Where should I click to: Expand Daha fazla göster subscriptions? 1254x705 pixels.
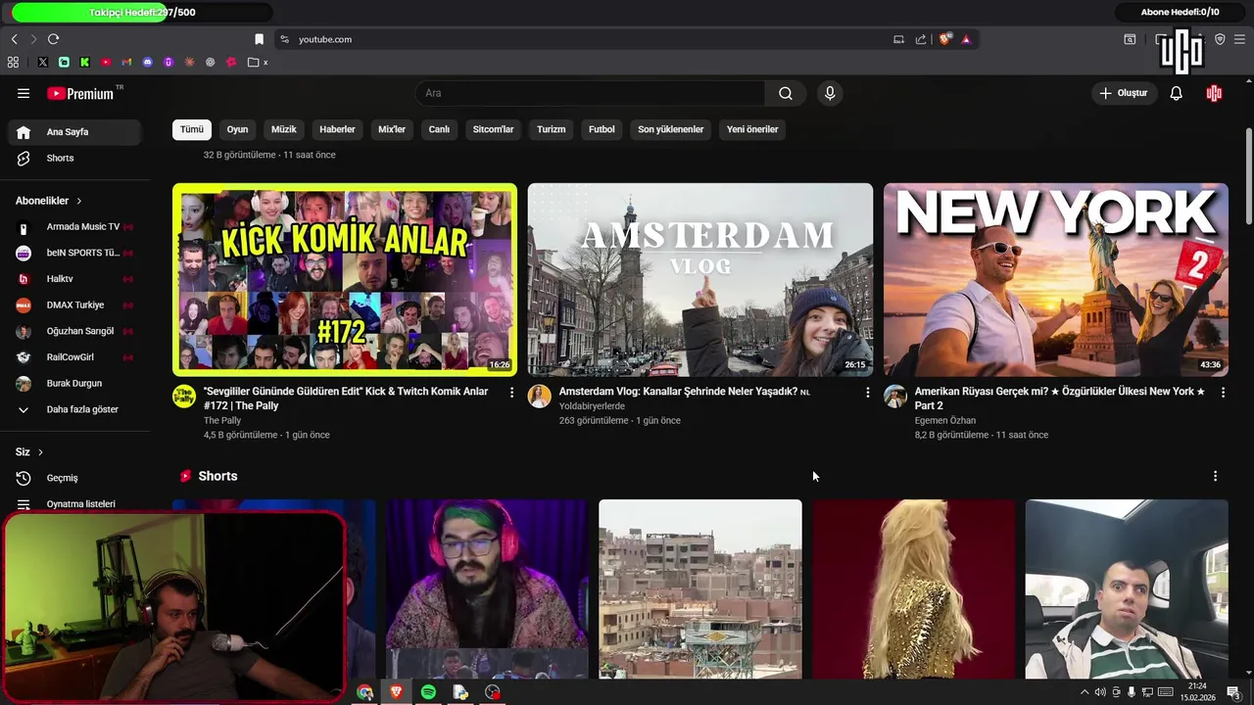(x=74, y=409)
